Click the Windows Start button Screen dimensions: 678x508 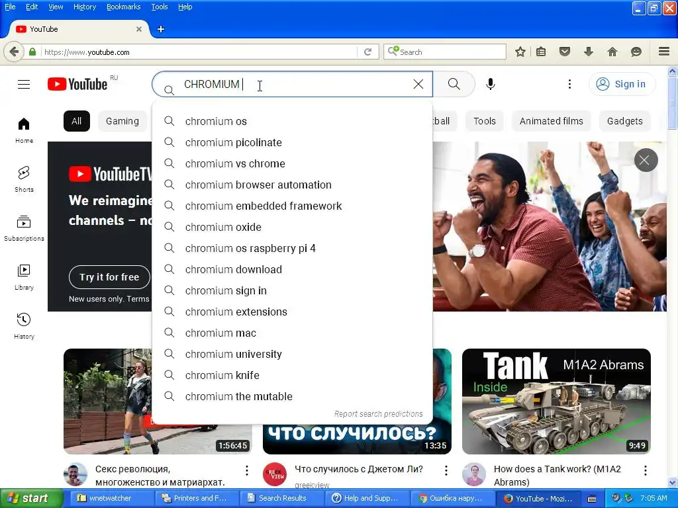point(31,498)
